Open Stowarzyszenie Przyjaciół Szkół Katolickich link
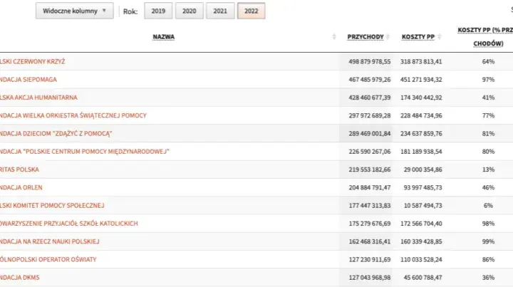513x287 pixels. click(69, 223)
